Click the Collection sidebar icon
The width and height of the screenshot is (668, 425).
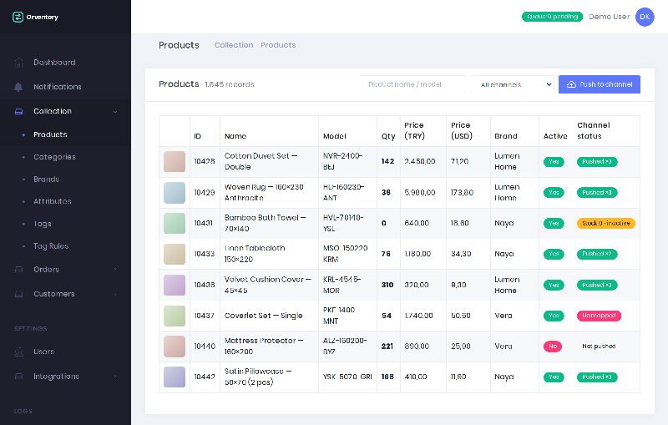tap(18, 111)
